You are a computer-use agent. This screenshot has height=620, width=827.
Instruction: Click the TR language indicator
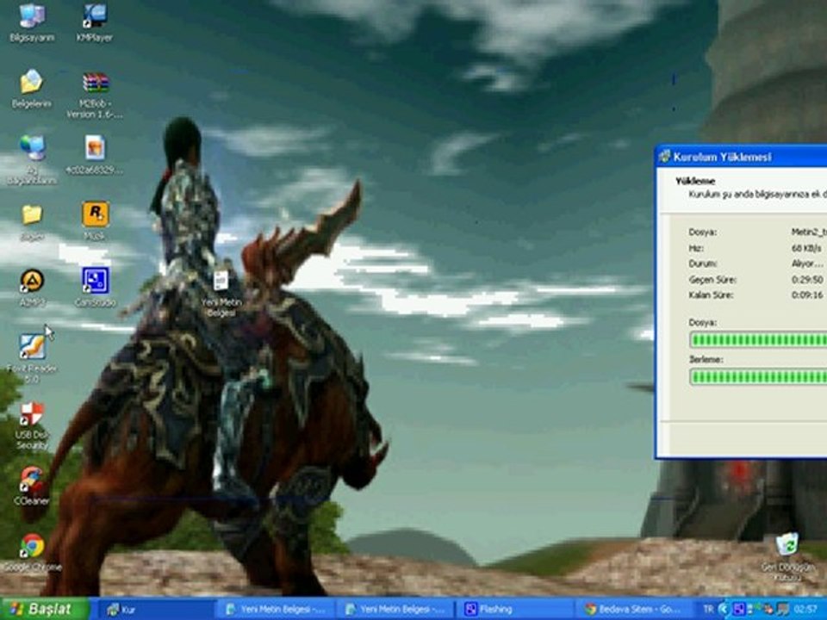click(x=708, y=609)
